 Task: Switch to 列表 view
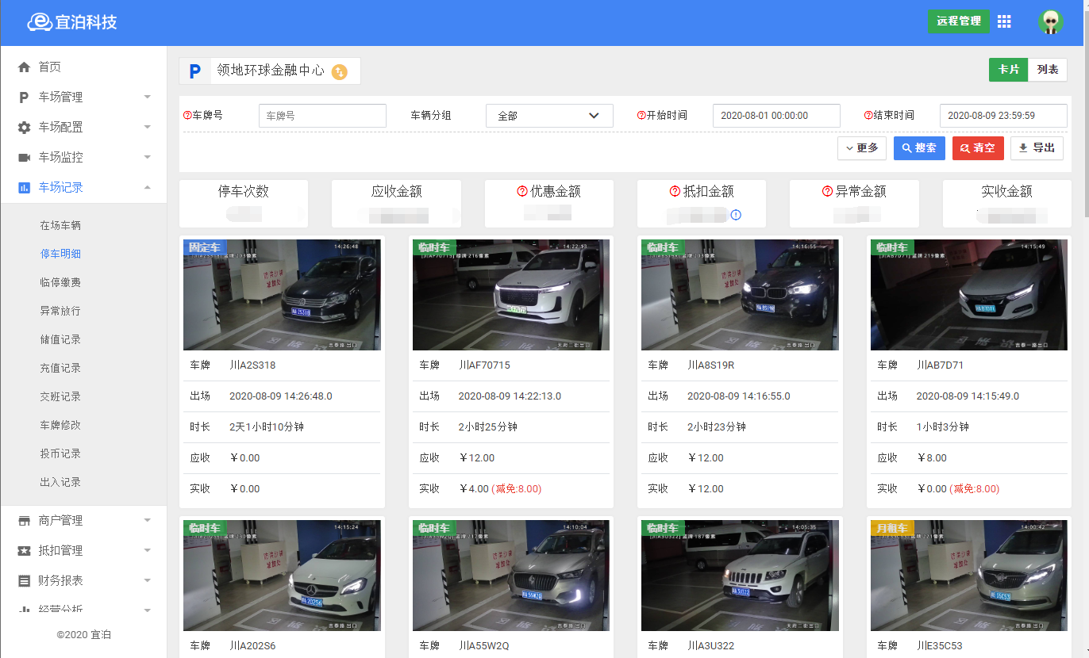tap(1048, 70)
